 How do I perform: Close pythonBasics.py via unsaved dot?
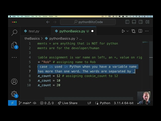[92, 31]
